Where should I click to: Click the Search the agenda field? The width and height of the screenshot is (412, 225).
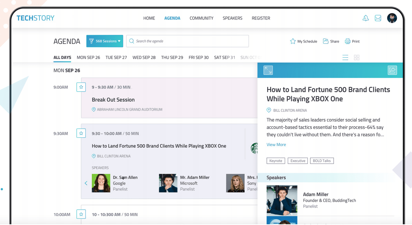point(187,41)
